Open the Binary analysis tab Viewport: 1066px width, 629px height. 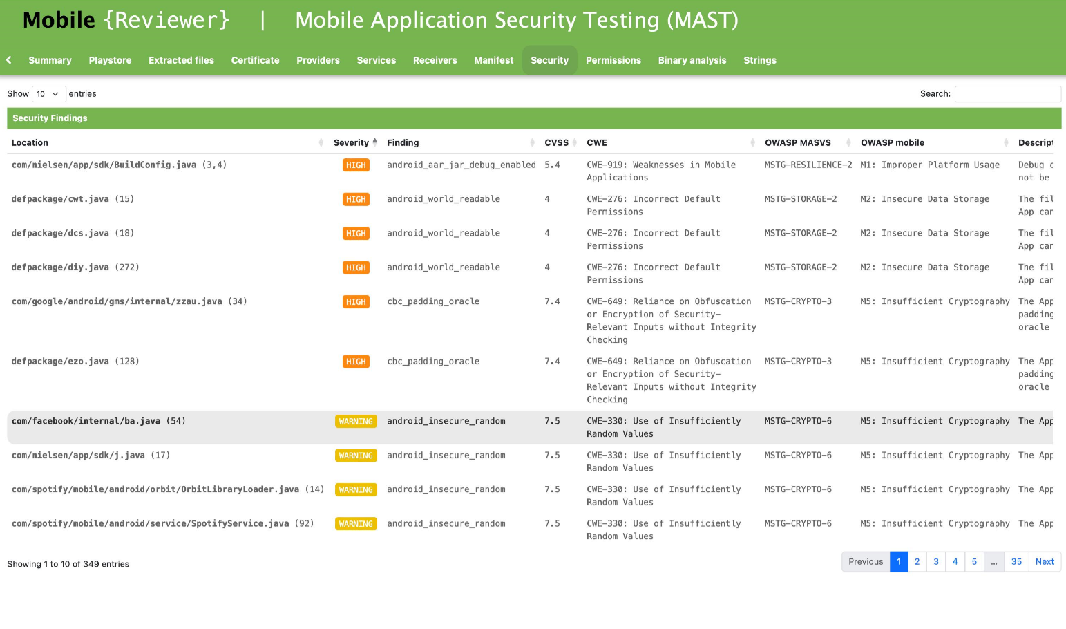692,61
